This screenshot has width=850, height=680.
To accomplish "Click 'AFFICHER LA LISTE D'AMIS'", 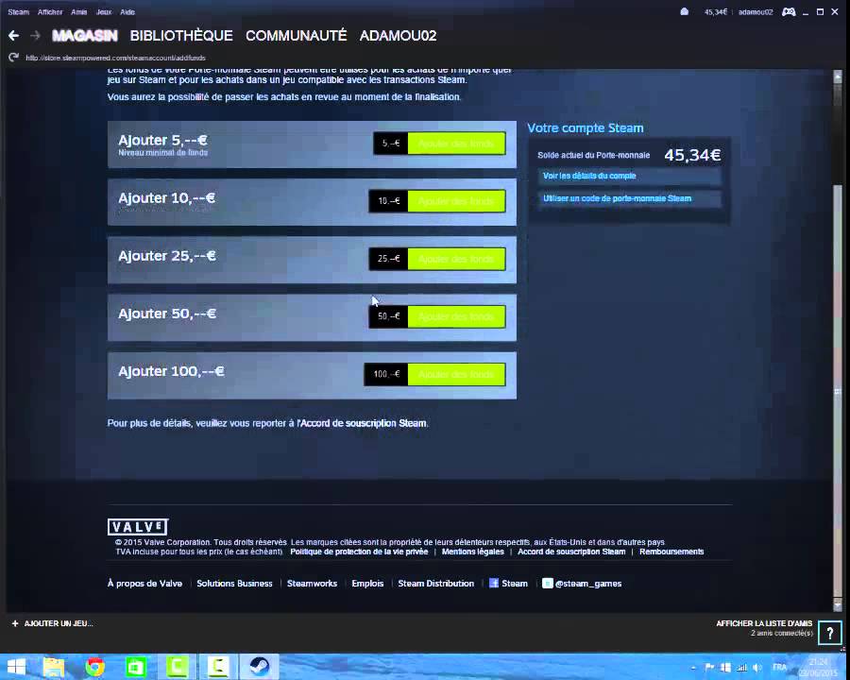I will point(764,623).
